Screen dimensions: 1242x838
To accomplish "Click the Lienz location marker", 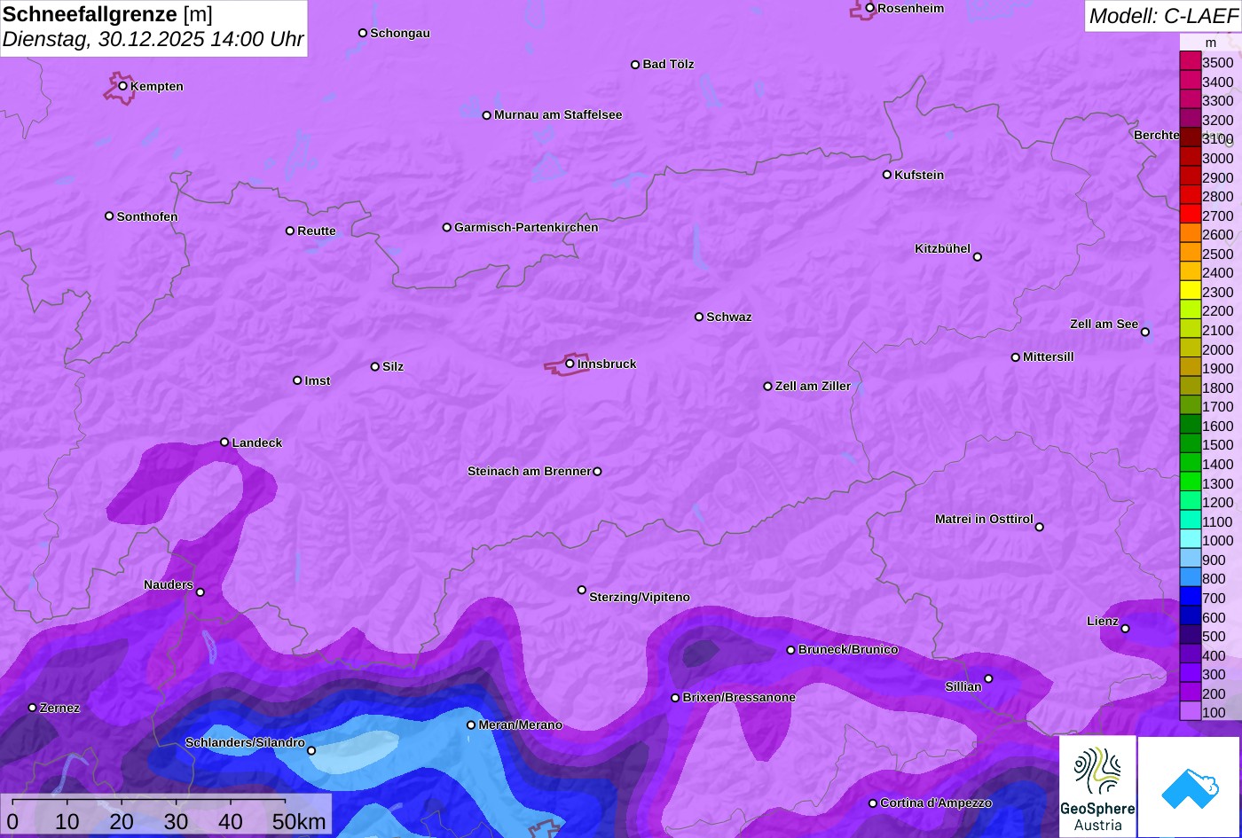I will click(x=1125, y=629).
